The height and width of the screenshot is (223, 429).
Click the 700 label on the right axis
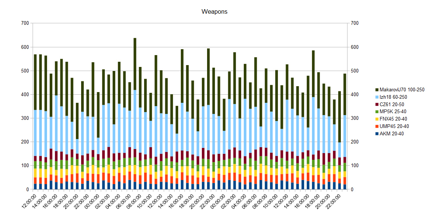coord(355,23)
